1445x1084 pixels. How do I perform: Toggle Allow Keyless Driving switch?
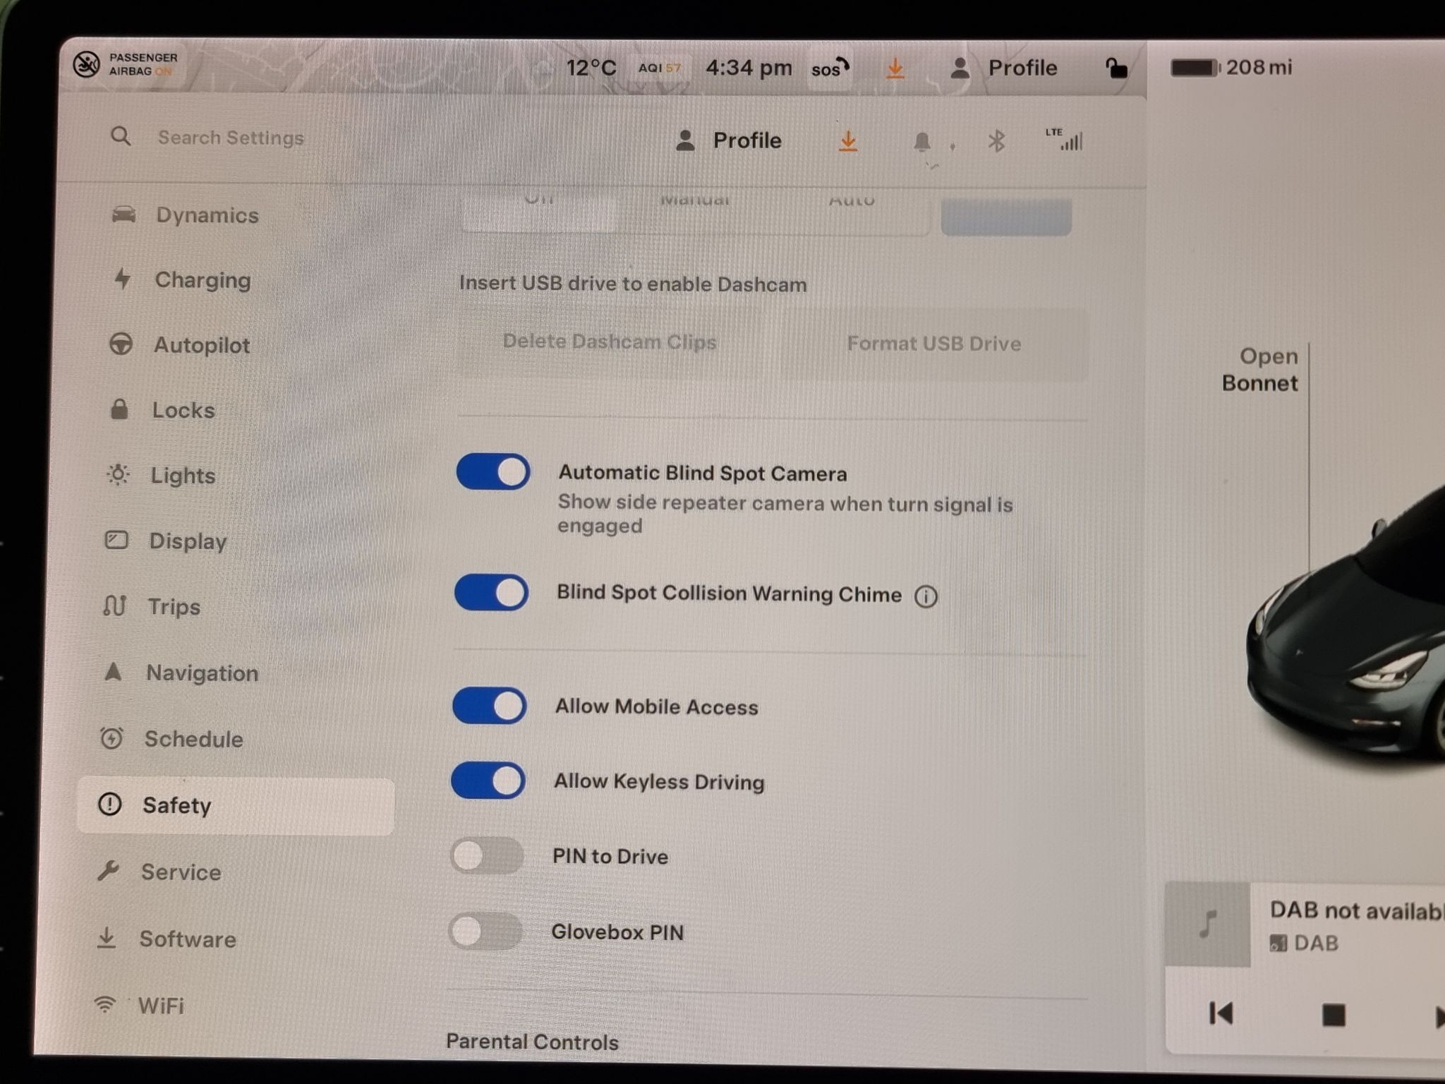(488, 780)
